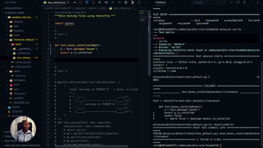This screenshot has height=148, width=263.
Task: Expand the OPEN EDITORS section
Action: [x=13, y=8]
